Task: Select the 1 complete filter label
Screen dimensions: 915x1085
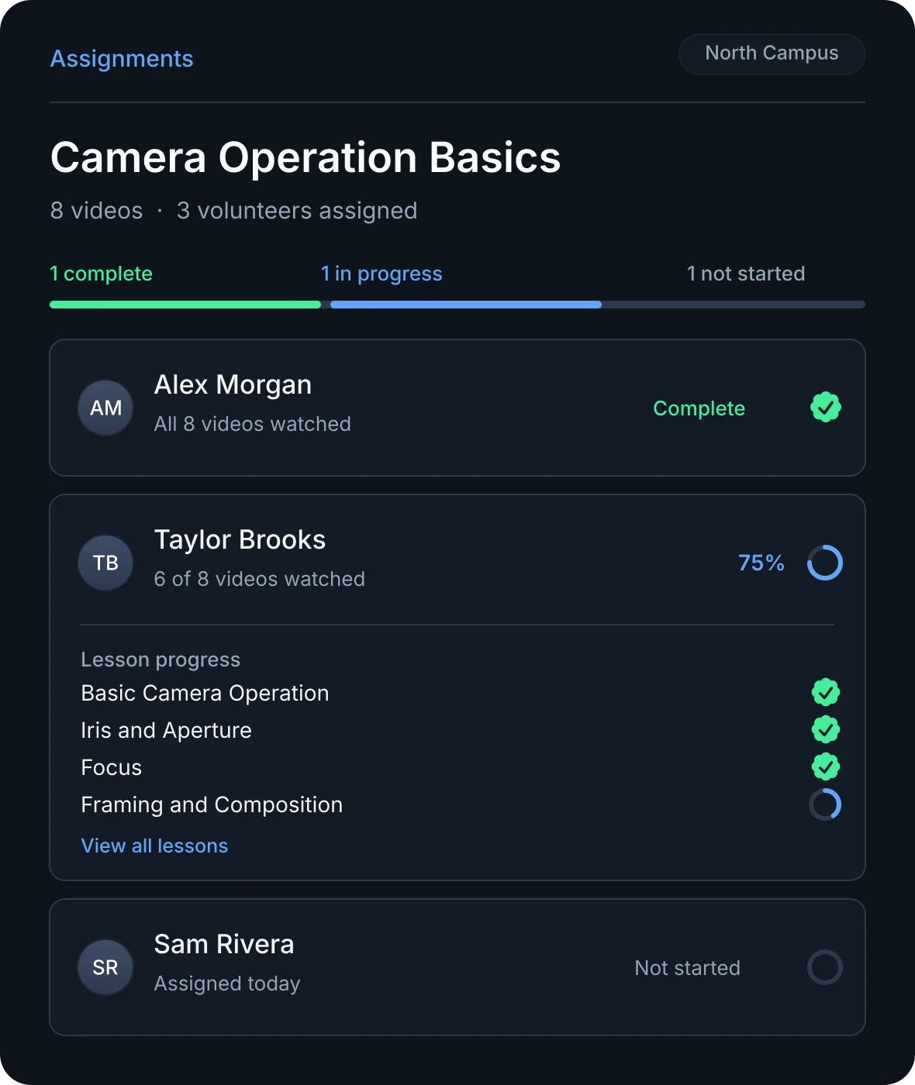Action: (101, 274)
